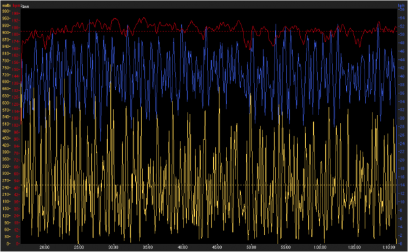Click the 30:00 time axis tick

pyautogui.click(x=113, y=247)
